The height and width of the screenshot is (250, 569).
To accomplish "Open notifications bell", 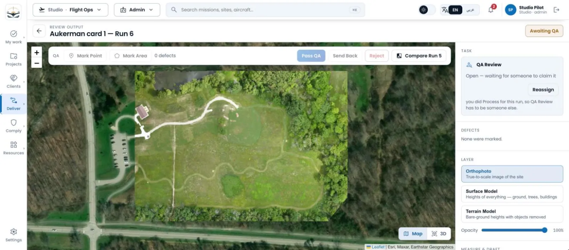I will pyautogui.click(x=491, y=10).
